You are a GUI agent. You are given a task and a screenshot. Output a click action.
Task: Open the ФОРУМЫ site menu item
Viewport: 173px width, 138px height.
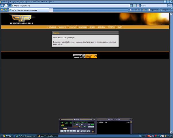click(101, 27)
